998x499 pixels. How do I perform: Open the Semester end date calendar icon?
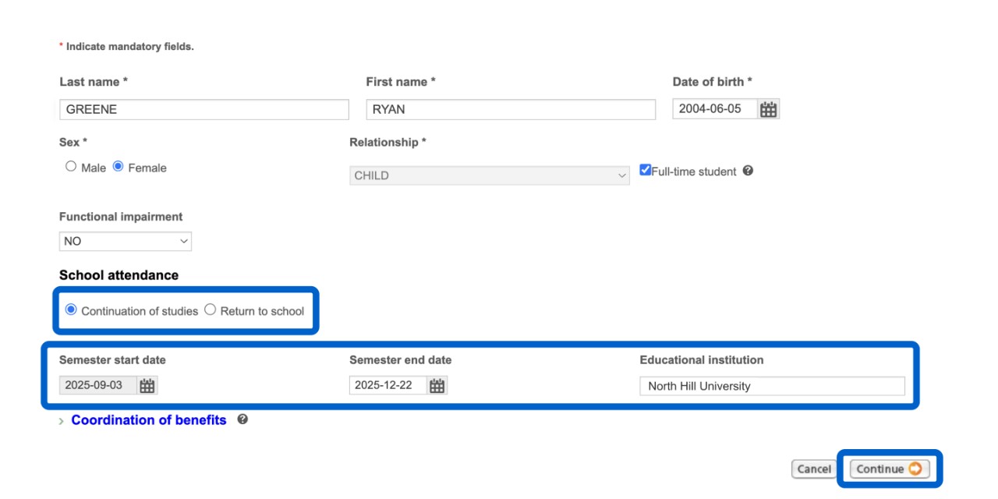(x=437, y=386)
